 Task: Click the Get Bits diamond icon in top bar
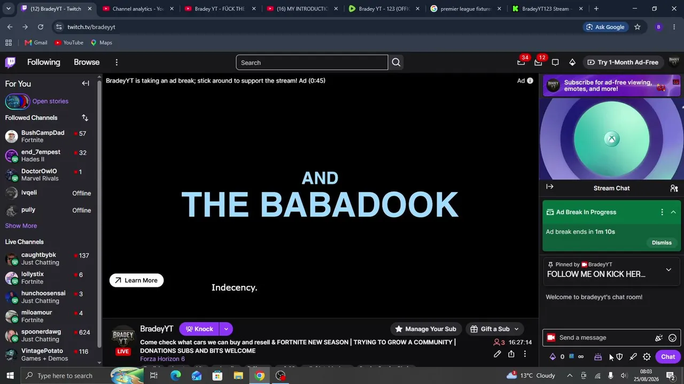click(572, 62)
